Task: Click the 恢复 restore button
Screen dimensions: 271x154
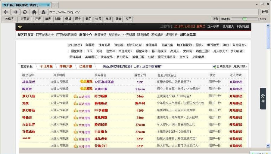Action: point(215,19)
